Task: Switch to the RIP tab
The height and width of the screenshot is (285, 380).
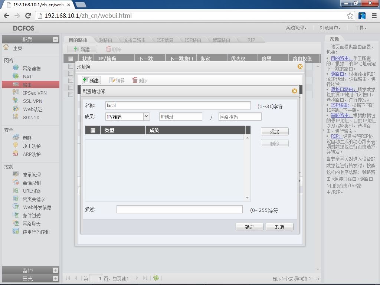Action: (x=251, y=40)
